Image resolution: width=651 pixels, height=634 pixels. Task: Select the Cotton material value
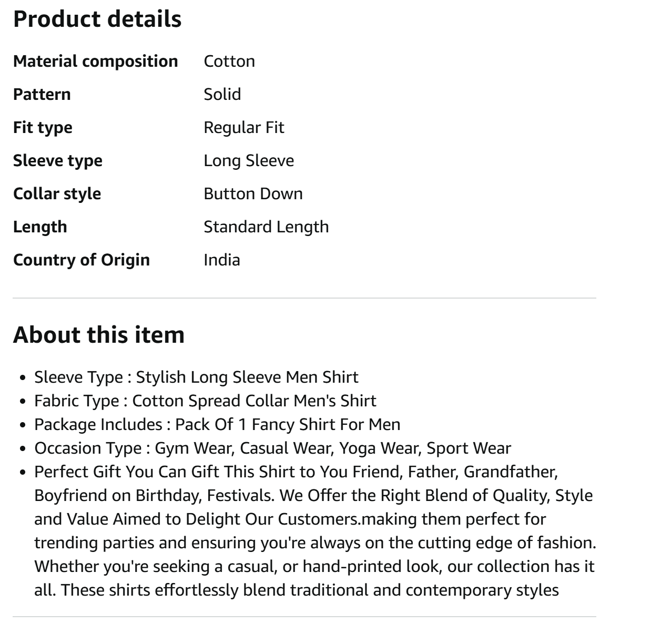229,61
